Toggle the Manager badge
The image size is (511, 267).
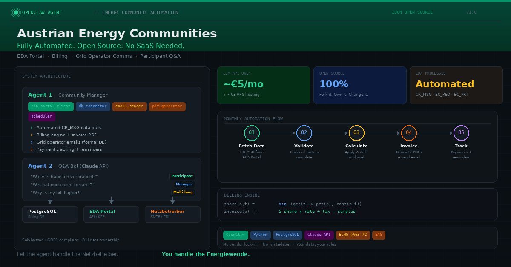184,184
